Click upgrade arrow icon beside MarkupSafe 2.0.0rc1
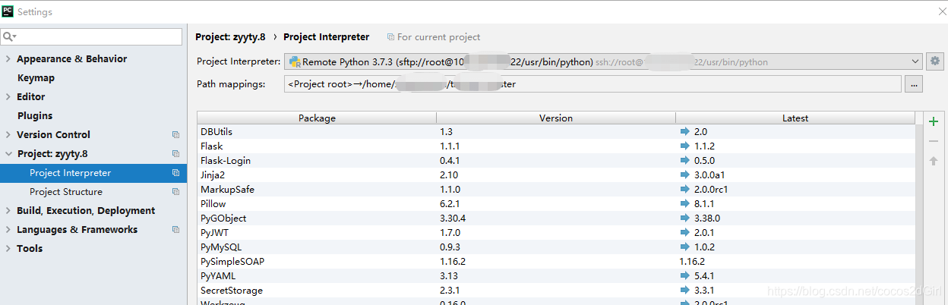This screenshot has width=948, height=305. point(685,190)
